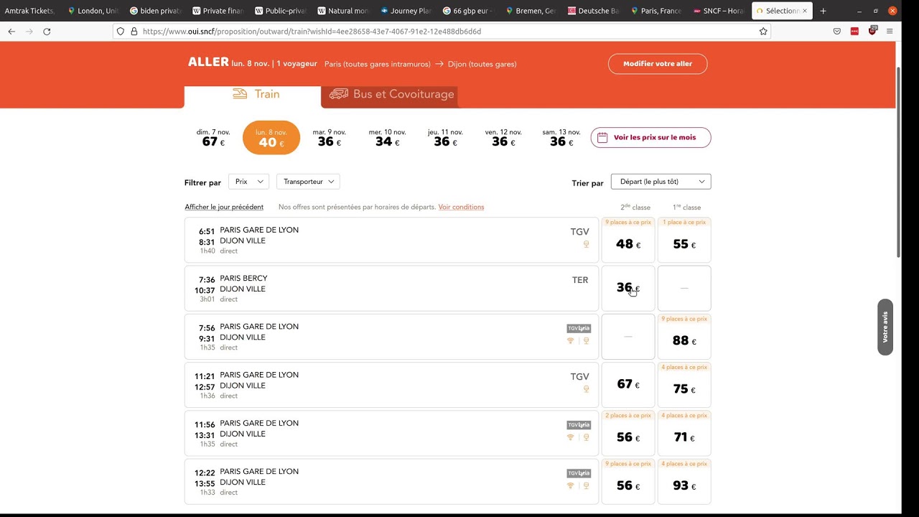Bookmark this page with the star

(763, 32)
